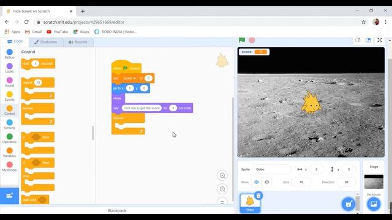Open the Apps bookmark

point(12,32)
